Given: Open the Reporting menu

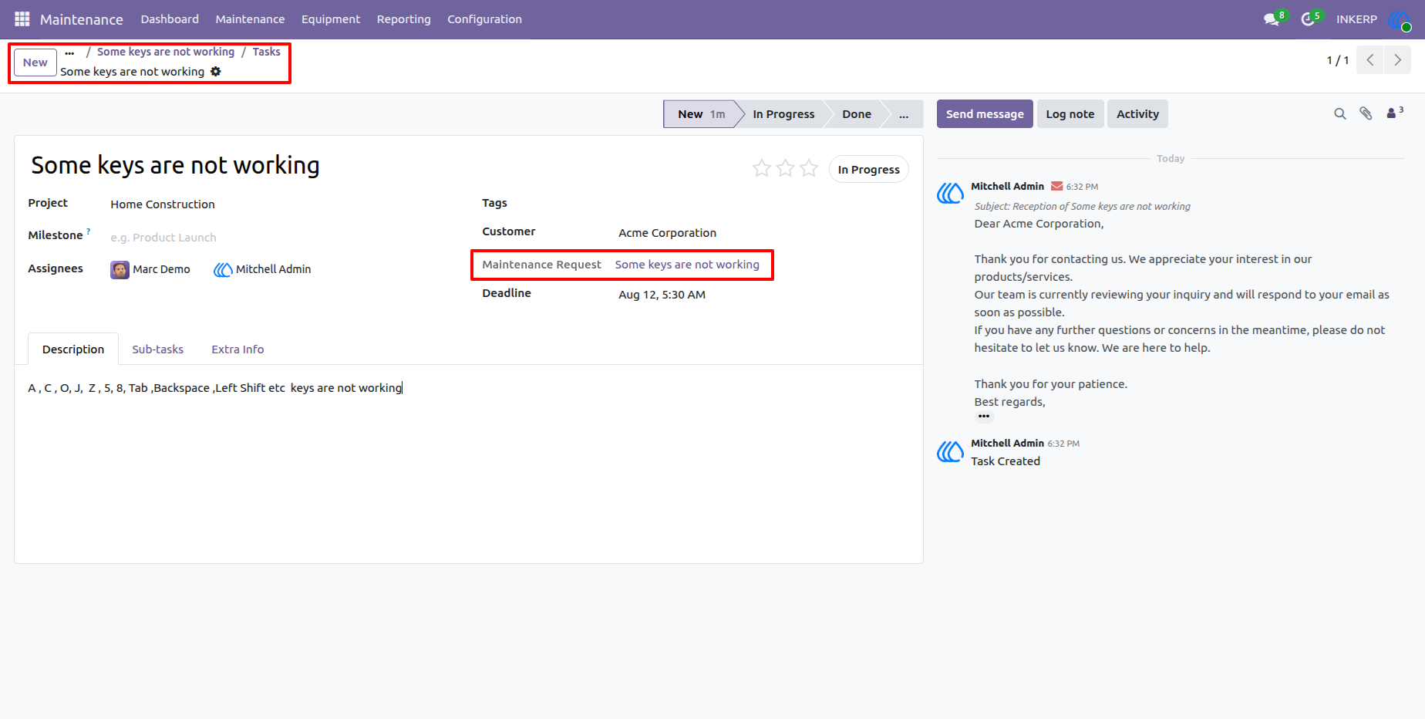Looking at the screenshot, I should (x=403, y=19).
